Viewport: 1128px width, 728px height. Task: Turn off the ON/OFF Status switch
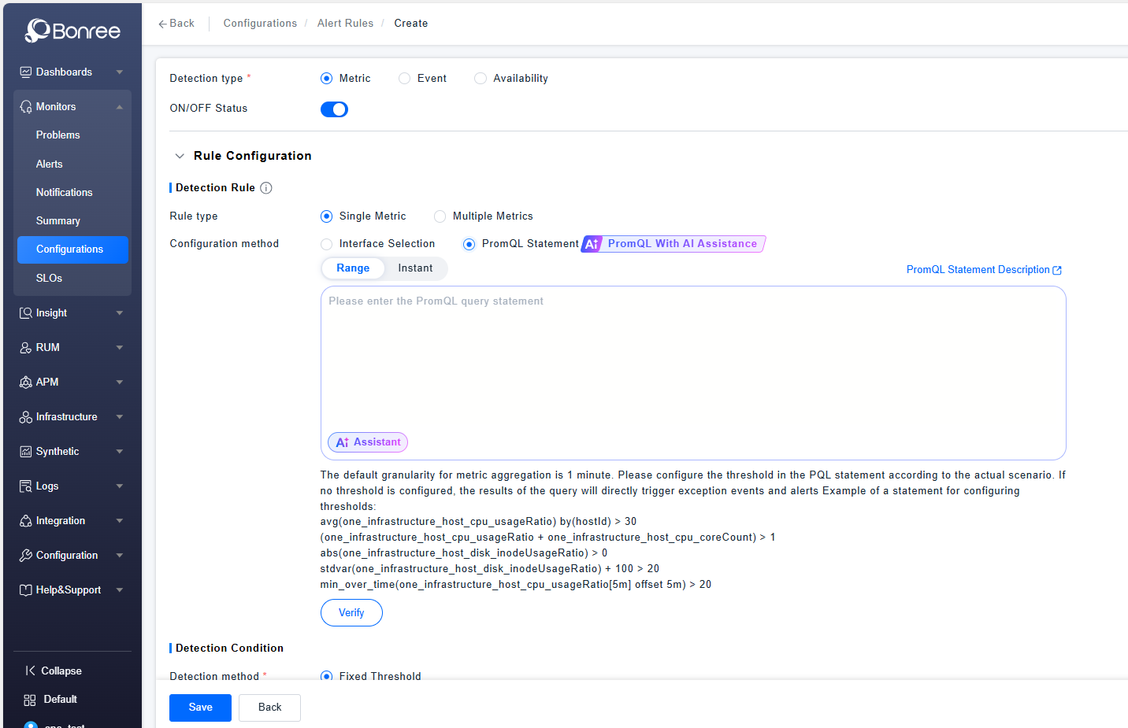tap(334, 109)
